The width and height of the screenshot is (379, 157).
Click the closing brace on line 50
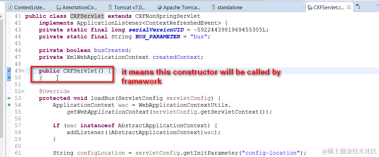pyautogui.click(x=41, y=78)
